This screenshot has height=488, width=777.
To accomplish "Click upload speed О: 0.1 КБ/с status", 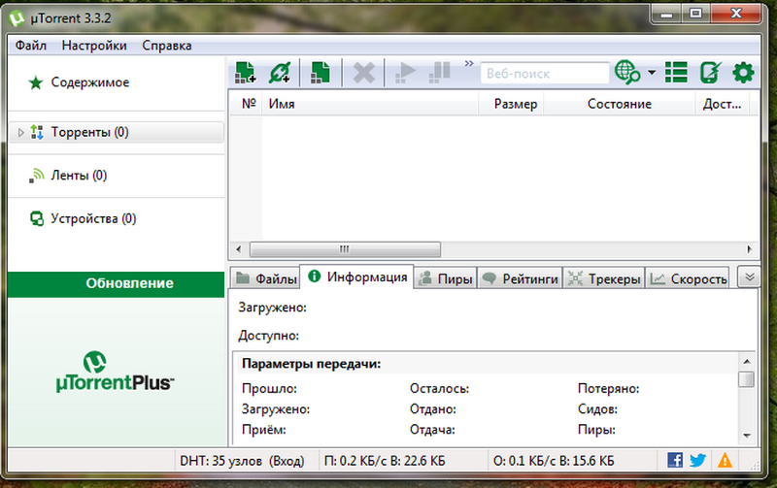I will click(x=554, y=461).
